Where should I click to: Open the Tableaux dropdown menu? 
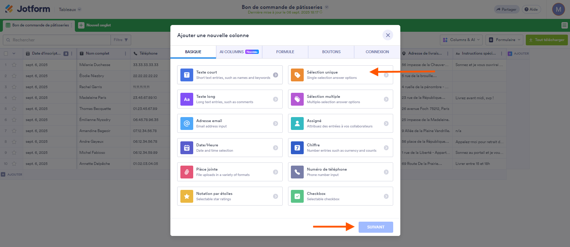70,10
